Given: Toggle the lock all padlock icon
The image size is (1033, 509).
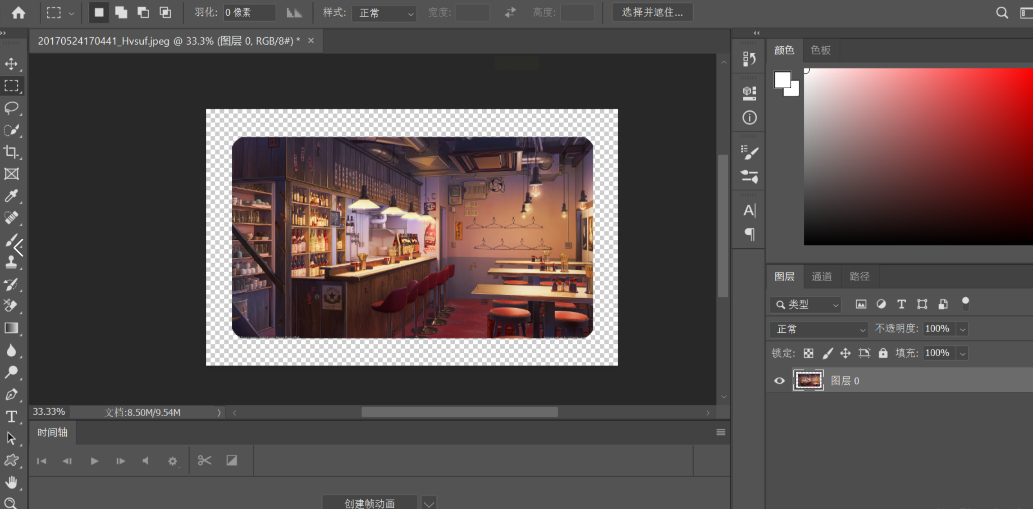Looking at the screenshot, I should 883,353.
